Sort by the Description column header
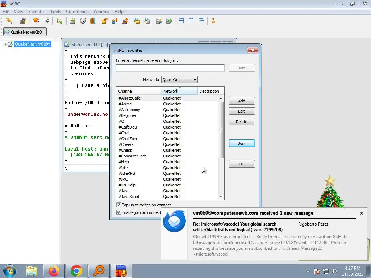 coord(211,91)
